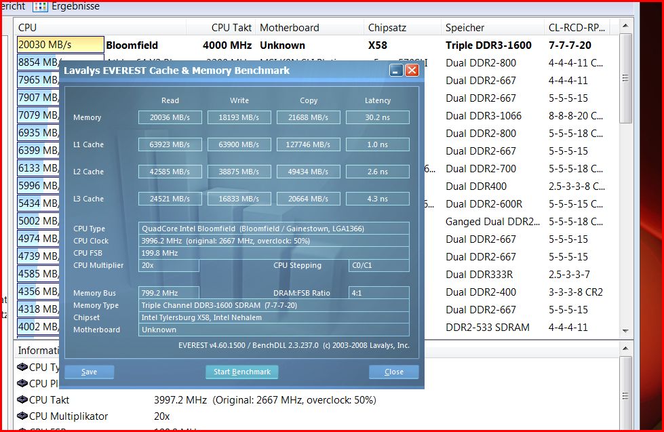The height and width of the screenshot is (432, 664).
Task: Select the 4002 MB/s result bar
Action: (38, 326)
